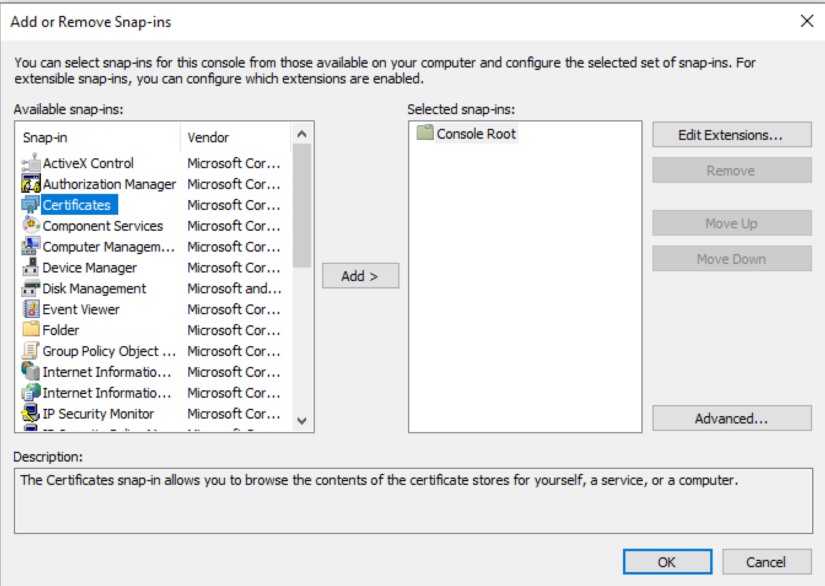
Task: Click the Component Services icon
Action: click(x=31, y=225)
